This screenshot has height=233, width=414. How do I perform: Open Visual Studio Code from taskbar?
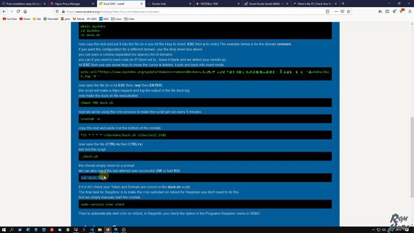(x=92, y=230)
